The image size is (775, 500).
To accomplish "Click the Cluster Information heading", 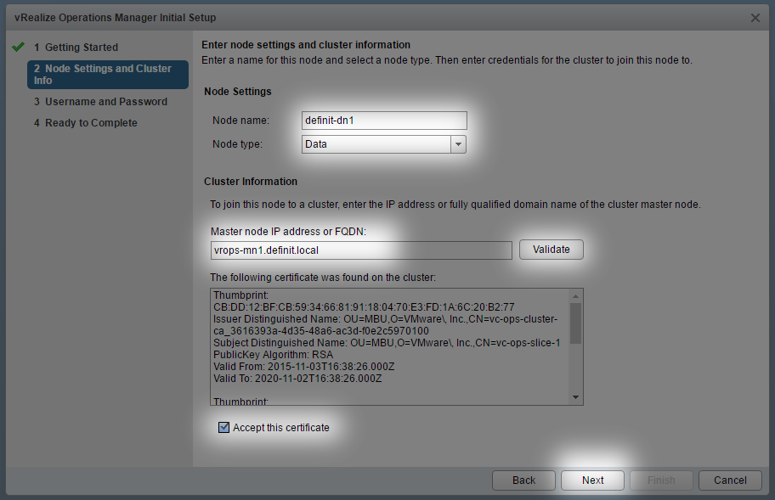I will coord(251,182).
